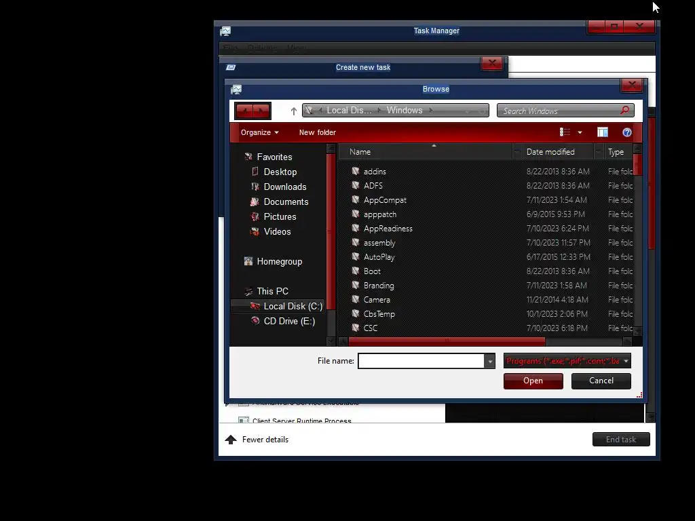The image size is (695, 521).
Task: Click the Desktop icon in Favorites
Action: [255, 172]
